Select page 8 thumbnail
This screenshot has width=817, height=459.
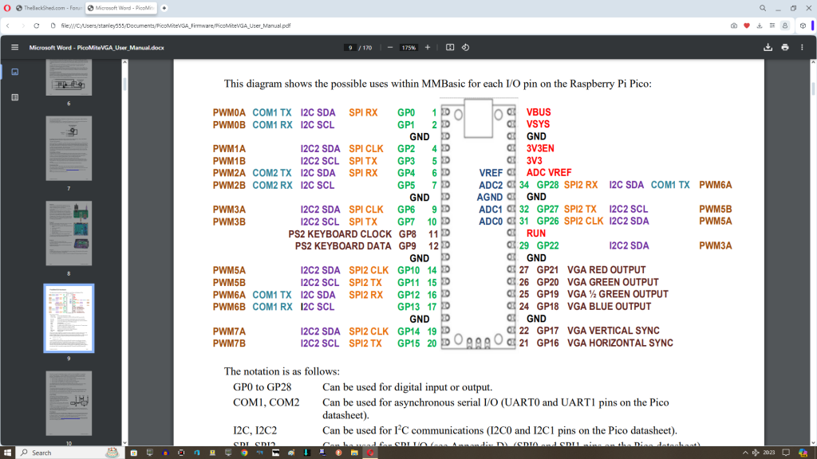pyautogui.click(x=69, y=233)
